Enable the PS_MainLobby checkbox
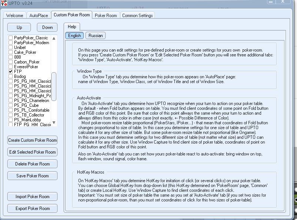The height and width of the screenshot is (220, 297). coord(11,120)
